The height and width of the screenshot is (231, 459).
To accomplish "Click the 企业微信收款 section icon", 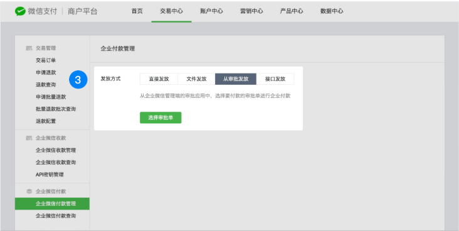I will (29, 137).
